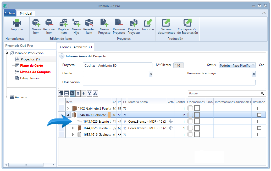Viewport: 271px width, 171px height.
Task: Click Duplicar Proyecto icon
Action: 134,23
